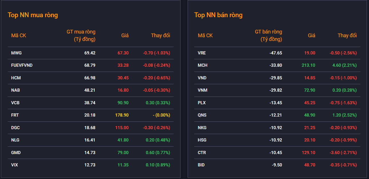The width and height of the screenshot is (369, 179).
Task: Select the FUEVFVND ticker row
Action: (91, 65)
